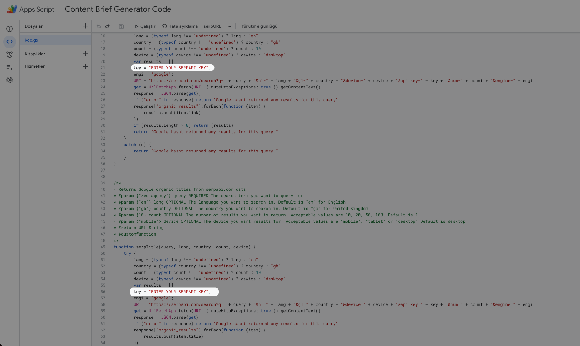Start debugging with Hata ayıklama

click(180, 26)
